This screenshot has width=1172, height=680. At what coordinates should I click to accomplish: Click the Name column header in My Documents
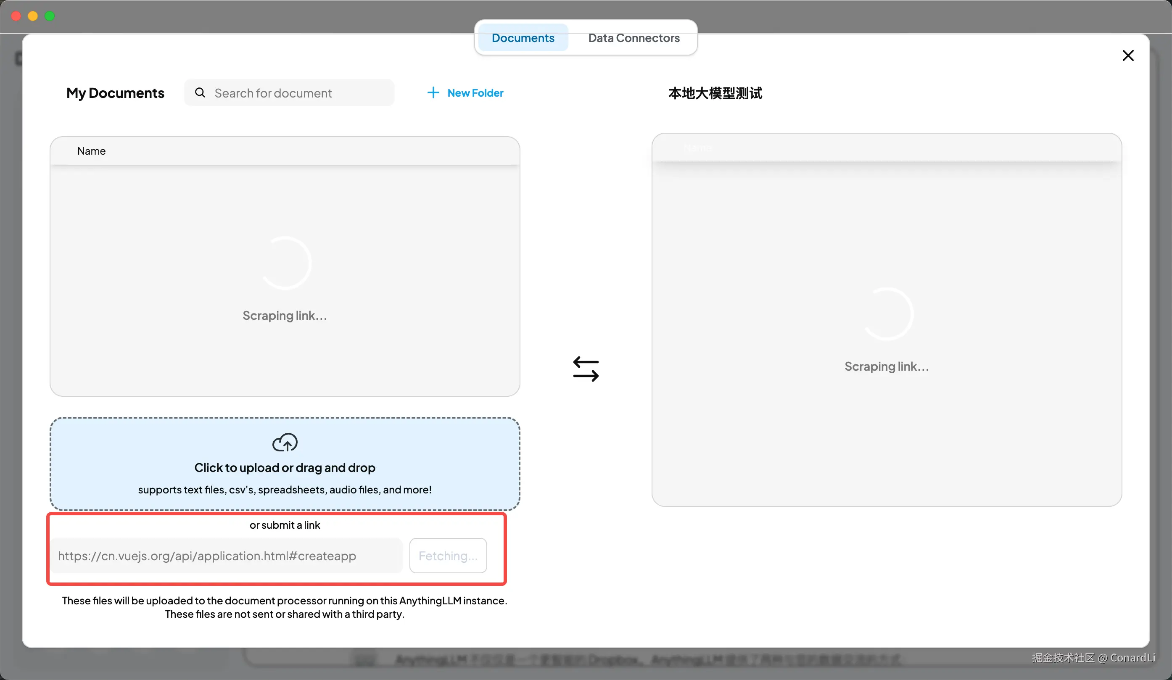(x=92, y=151)
